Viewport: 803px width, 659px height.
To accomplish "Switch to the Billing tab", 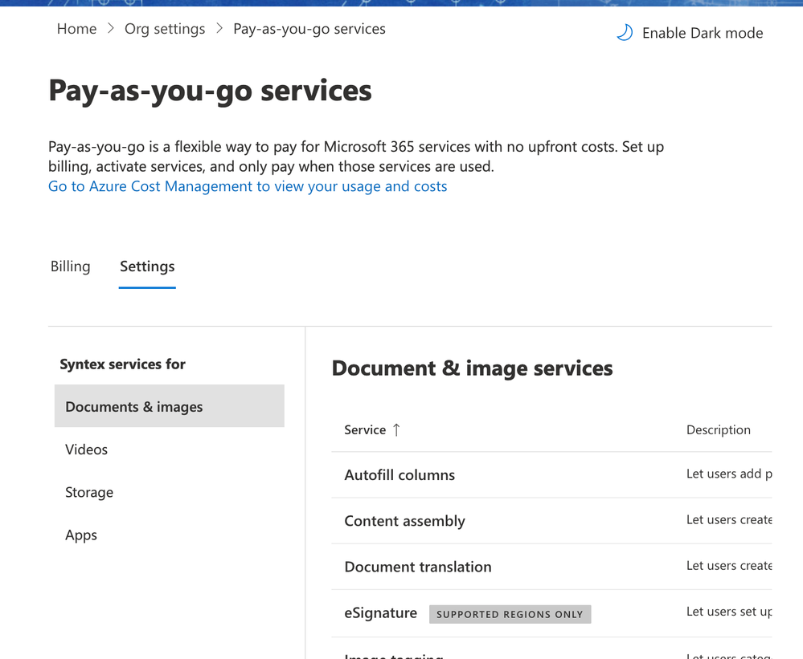I will pos(71,266).
